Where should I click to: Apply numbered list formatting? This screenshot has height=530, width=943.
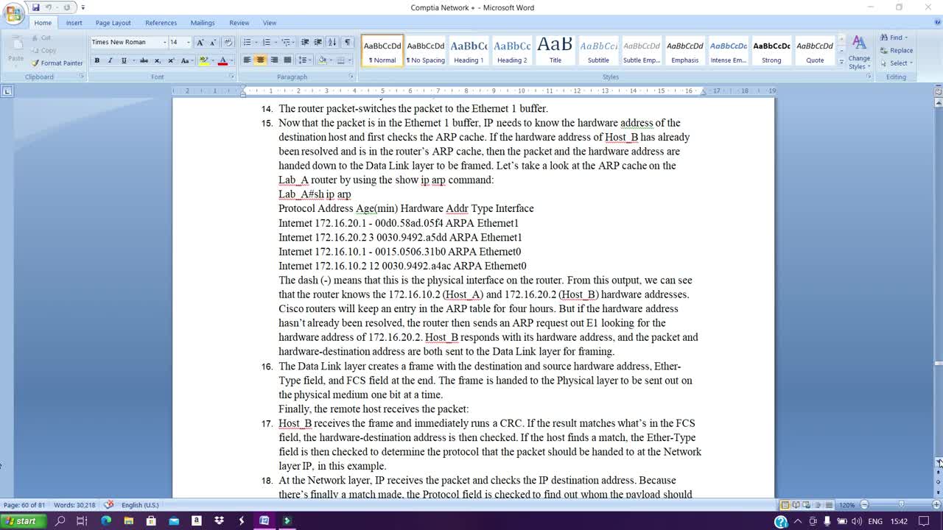(x=267, y=43)
